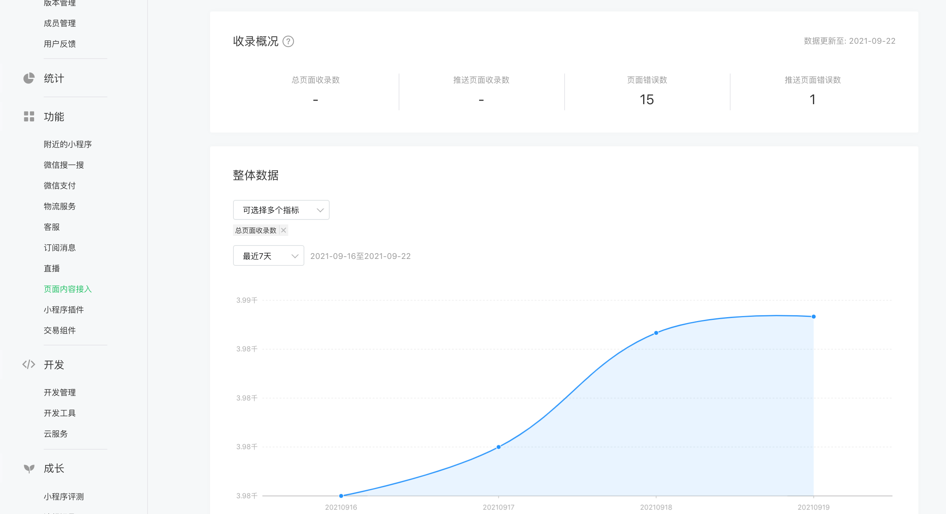The height and width of the screenshot is (514, 946).
Task: Click the 开发 code brackets icon
Action: (29, 364)
